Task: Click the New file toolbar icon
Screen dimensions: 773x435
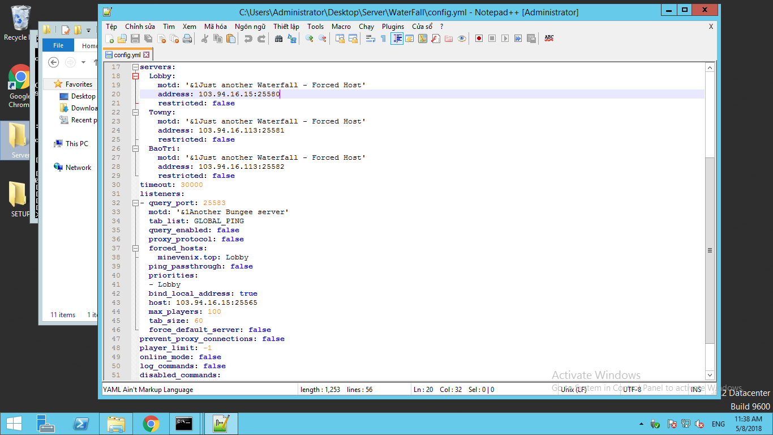Action: click(109, 39)
